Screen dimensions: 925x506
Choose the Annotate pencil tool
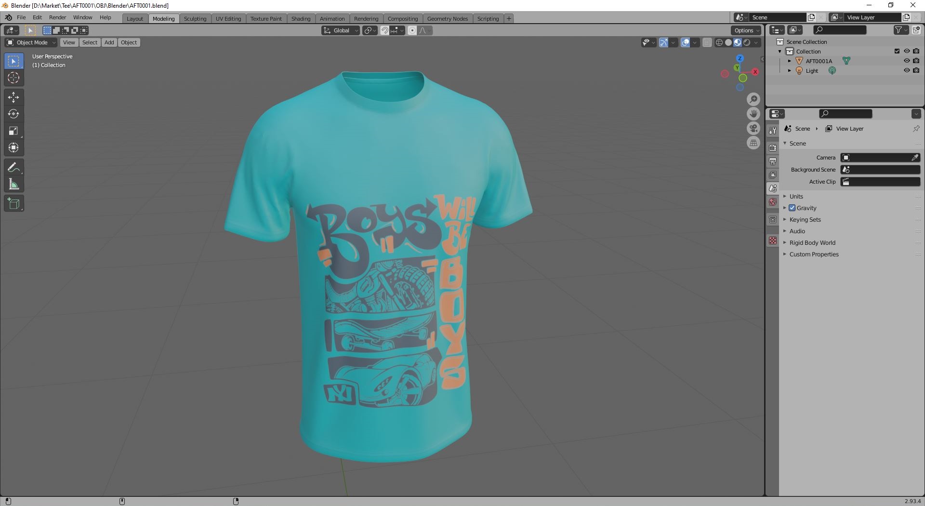(13, 168)
